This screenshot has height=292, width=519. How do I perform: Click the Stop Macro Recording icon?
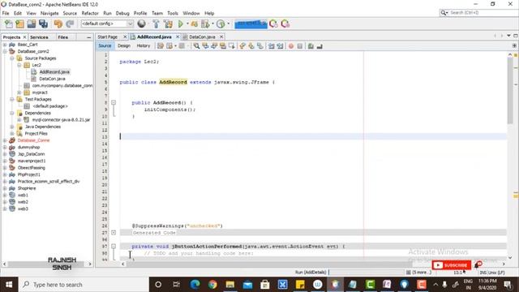300,46
